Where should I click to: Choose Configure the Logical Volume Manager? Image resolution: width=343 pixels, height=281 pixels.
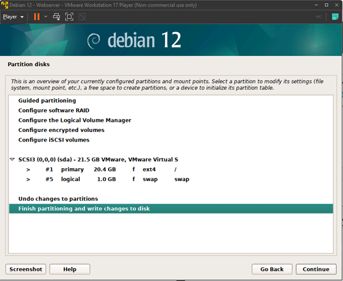pos(75,120)
